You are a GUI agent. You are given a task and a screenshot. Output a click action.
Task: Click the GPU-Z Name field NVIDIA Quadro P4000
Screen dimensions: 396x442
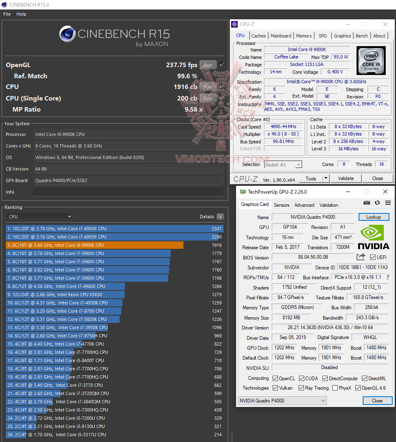pyautogui.click(x=313, y=217)
